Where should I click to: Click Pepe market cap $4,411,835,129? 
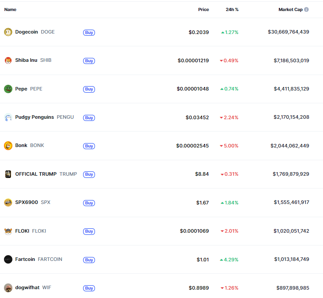292,89
